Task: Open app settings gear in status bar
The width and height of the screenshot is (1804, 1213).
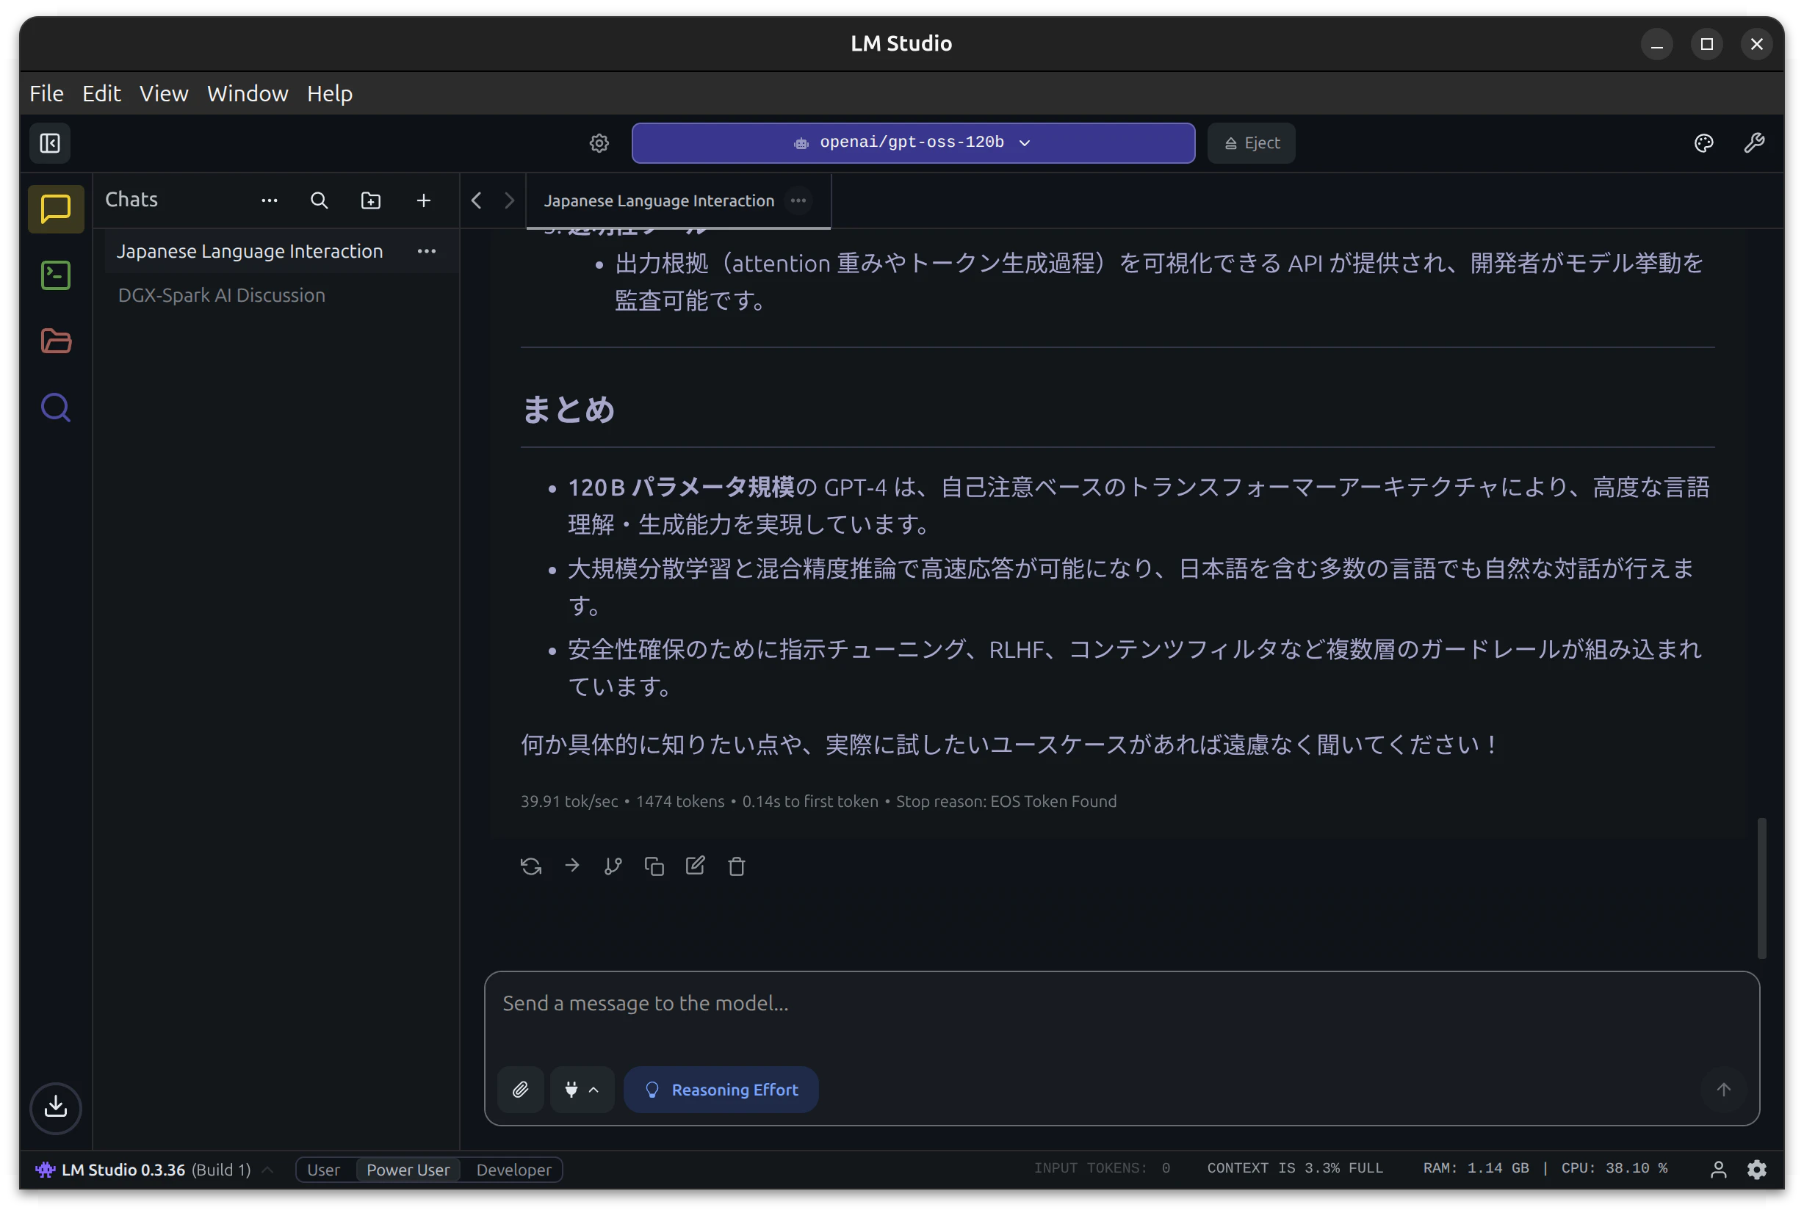Action: (1757, 1170)
